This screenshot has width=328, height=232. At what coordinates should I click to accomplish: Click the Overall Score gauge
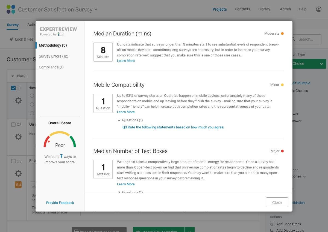(x=60, y=140)
